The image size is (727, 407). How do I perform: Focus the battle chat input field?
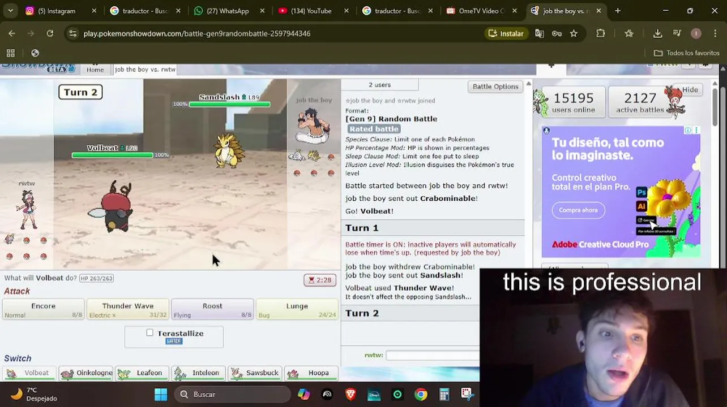[433, 355]
